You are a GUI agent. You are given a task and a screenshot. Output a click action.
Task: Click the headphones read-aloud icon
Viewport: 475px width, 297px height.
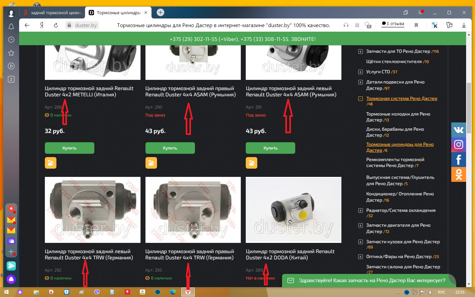click(346, 25)
